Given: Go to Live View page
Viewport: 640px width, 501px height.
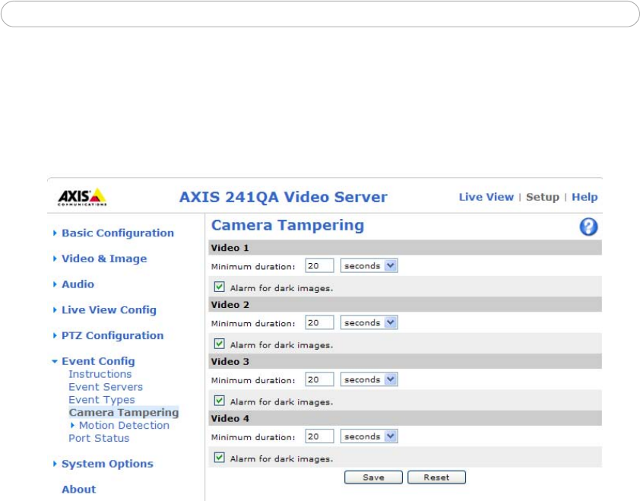Looking at the screenshot, I should pyautogui.click(x=486, y=197).
